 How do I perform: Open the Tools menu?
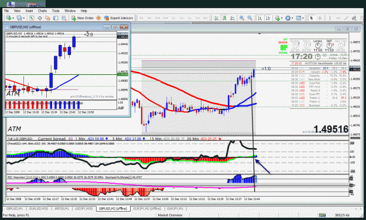[56, 11]
